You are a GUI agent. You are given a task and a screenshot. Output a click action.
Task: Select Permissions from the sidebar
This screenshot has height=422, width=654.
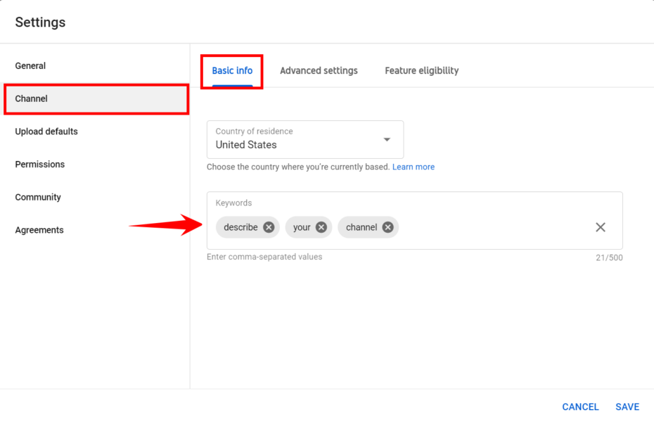[x=39, y=164]
